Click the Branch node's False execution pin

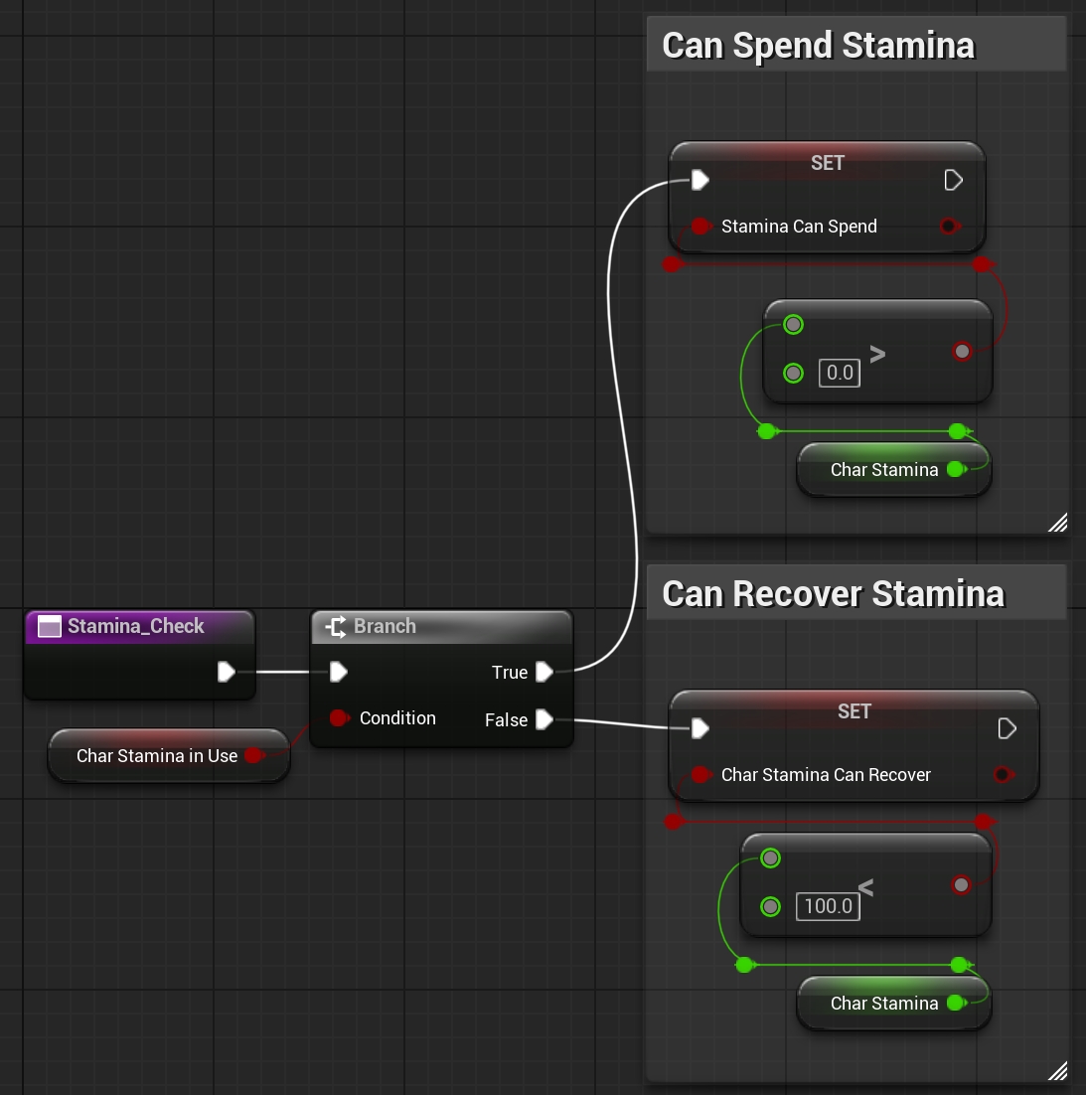pos(543,719)
